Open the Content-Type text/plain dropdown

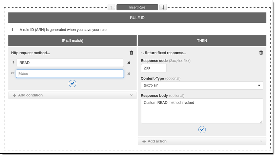pos(202,86)
